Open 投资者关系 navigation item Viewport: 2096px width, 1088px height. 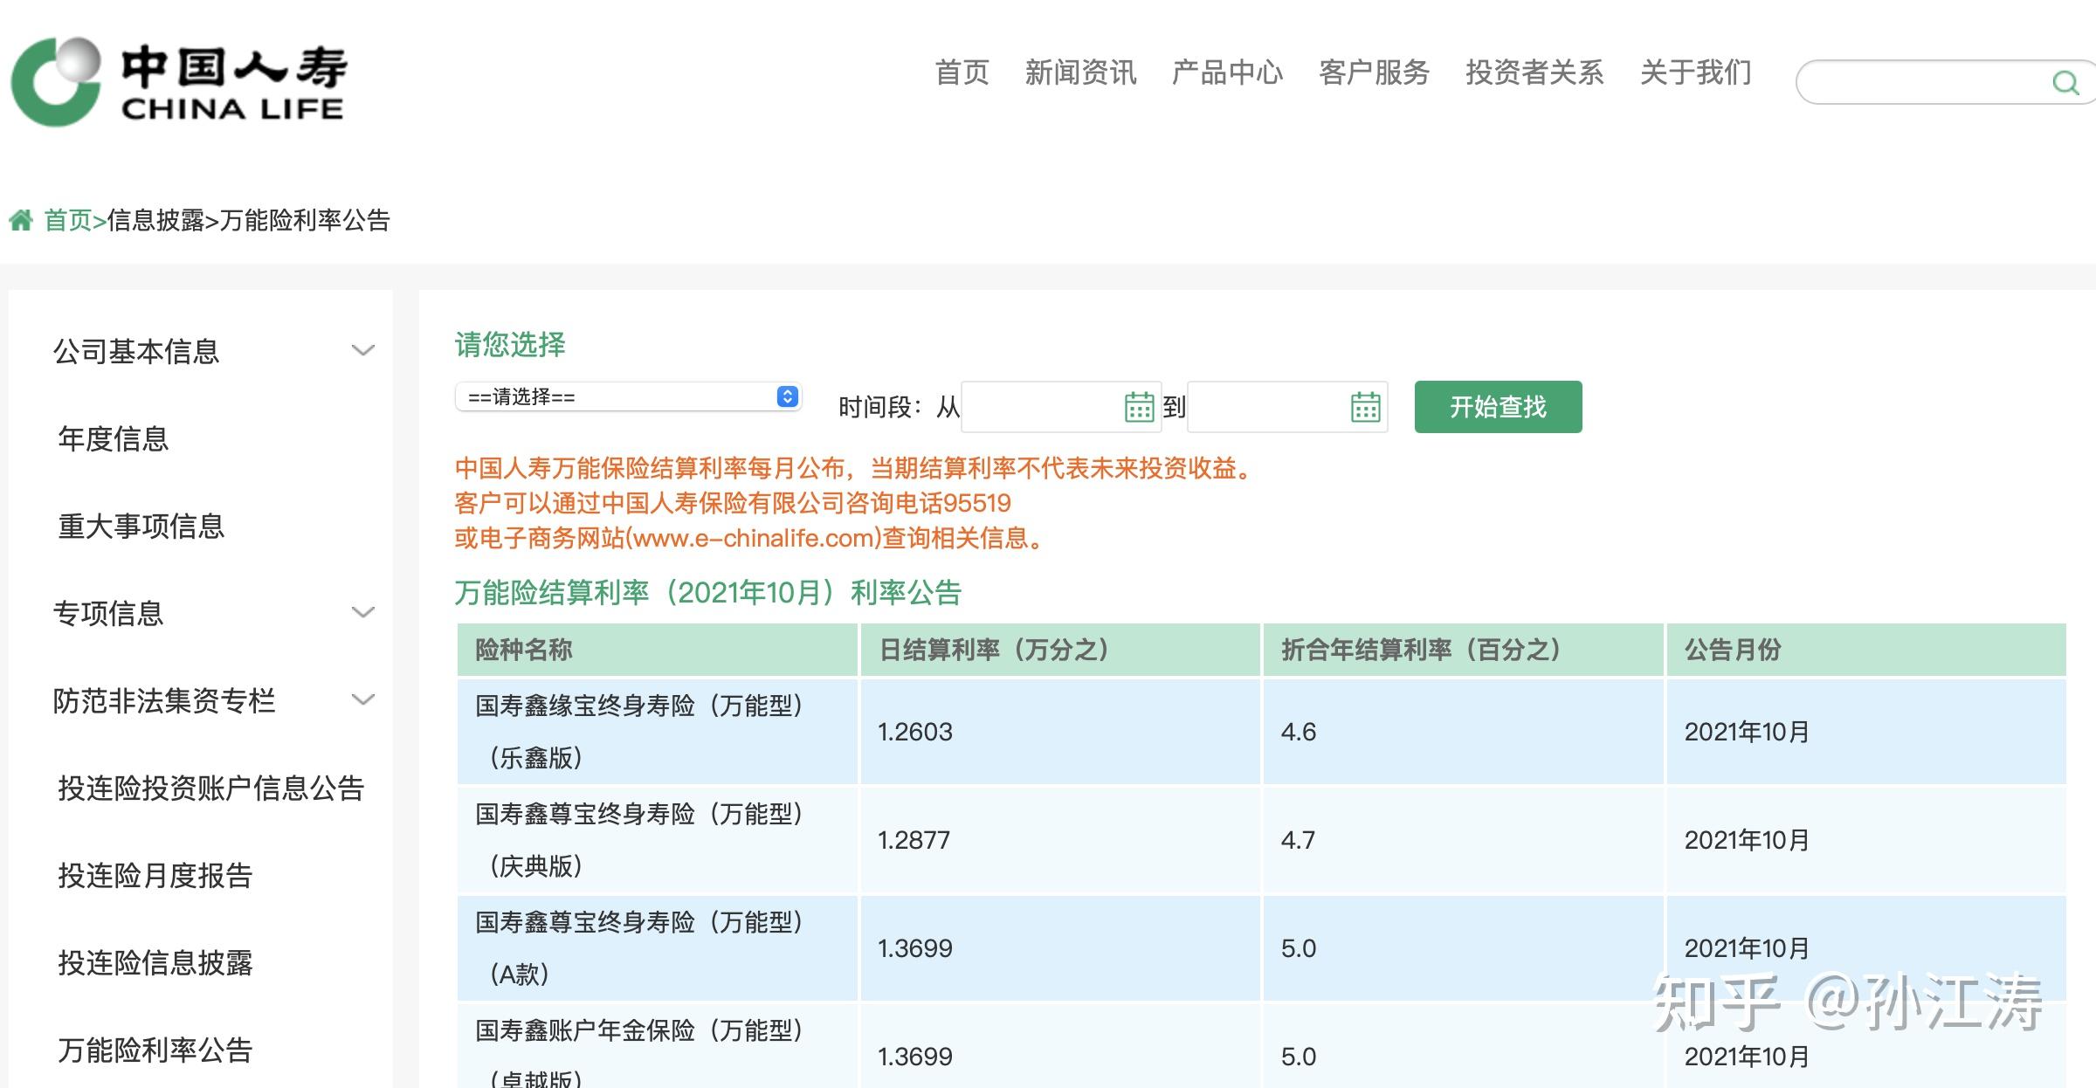click(1534, 72)
